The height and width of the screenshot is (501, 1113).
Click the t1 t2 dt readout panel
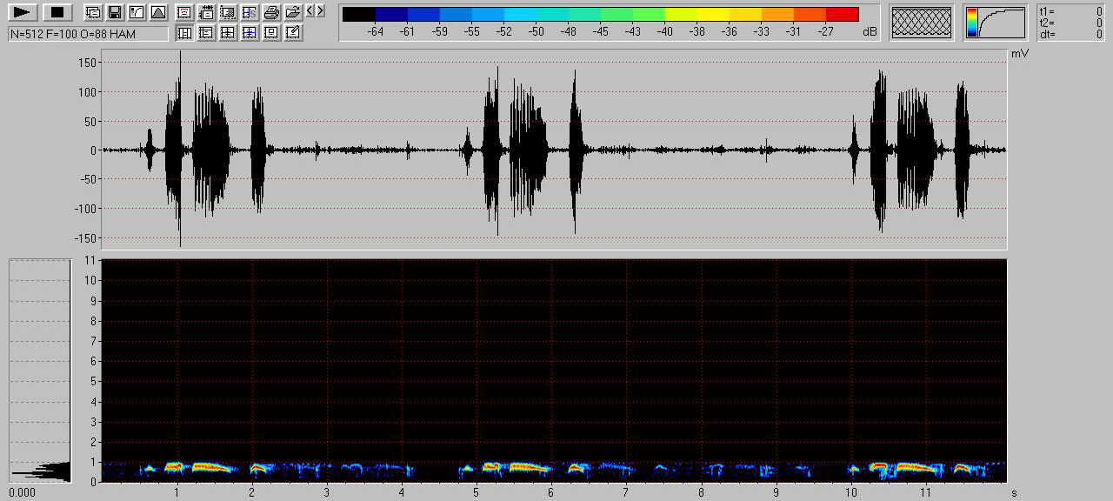1070,23
